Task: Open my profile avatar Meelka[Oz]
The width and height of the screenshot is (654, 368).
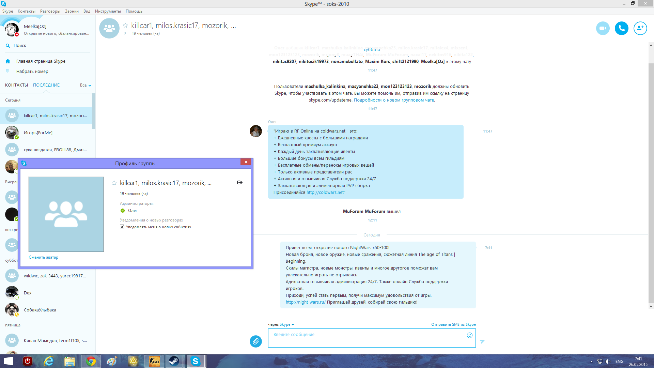Action: point(12,29)
